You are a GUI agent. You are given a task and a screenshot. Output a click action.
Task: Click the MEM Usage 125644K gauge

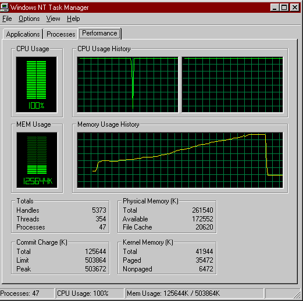click(37, 160)
